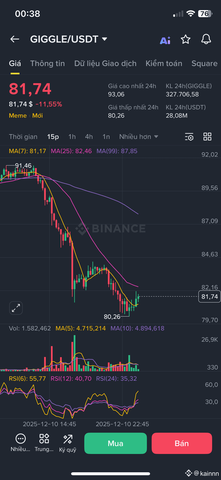Tap the MA(25): 82,46 indicator label
Viewport: 221px width, 480px height.
71,151
